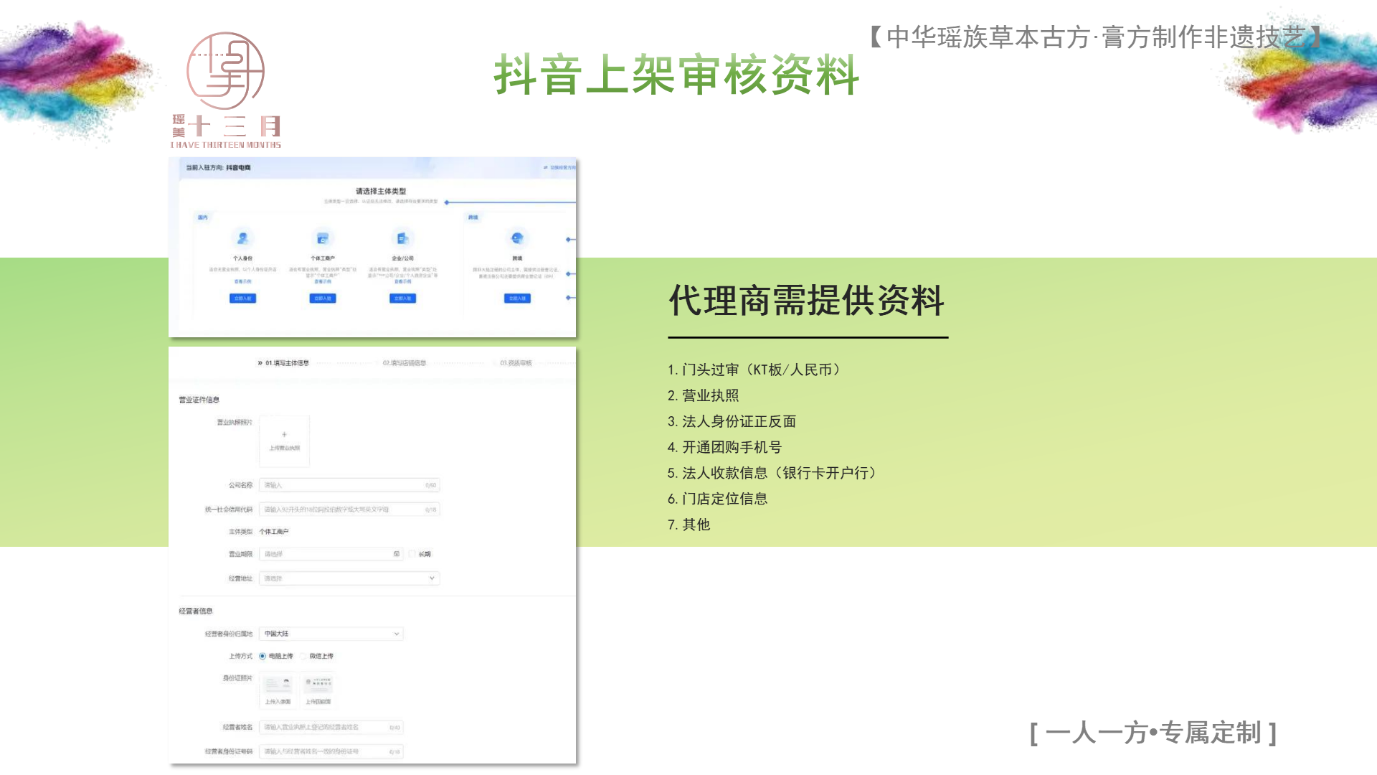
Task: Click 查看示例 link under 个人身份
Action: (x=242, y=281)
